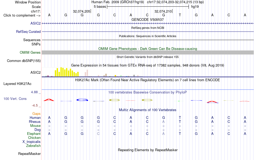The image size is (254, 160).
Task: Click the GTEx ASIC2 expression bar chart
Action: click(x=92, y=72)
